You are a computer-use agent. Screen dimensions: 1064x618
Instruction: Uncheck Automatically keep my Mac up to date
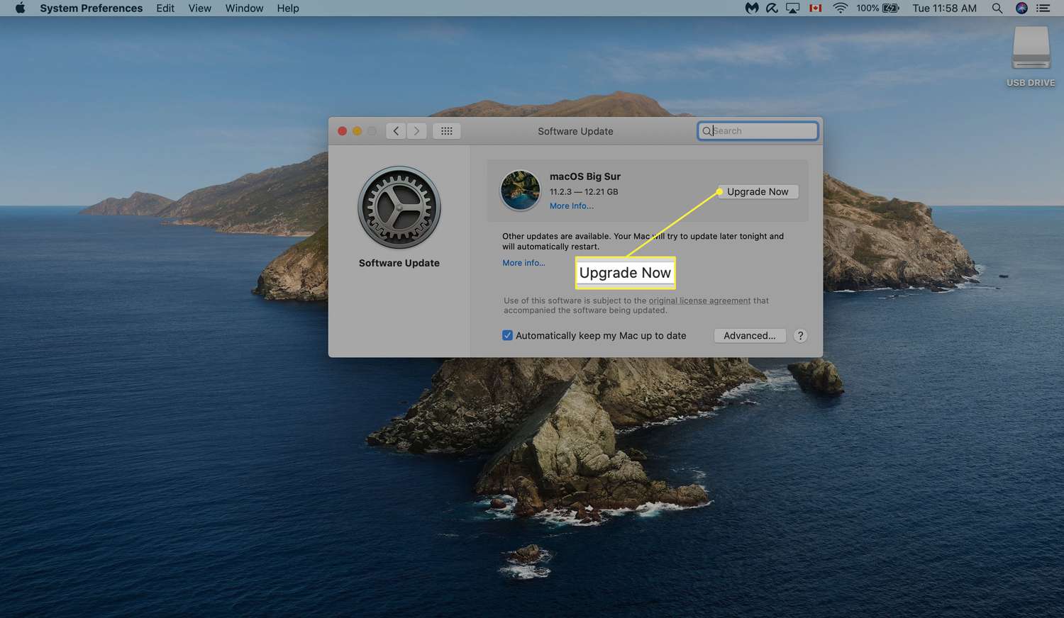coord(507,336)
